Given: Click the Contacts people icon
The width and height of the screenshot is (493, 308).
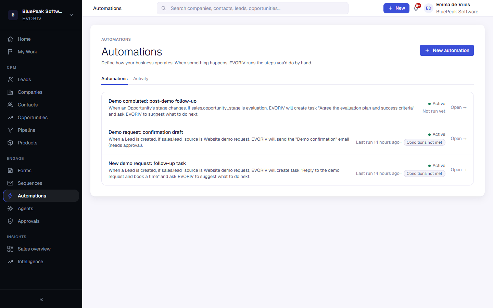Looking at the screenshot, I should point(10,105).
